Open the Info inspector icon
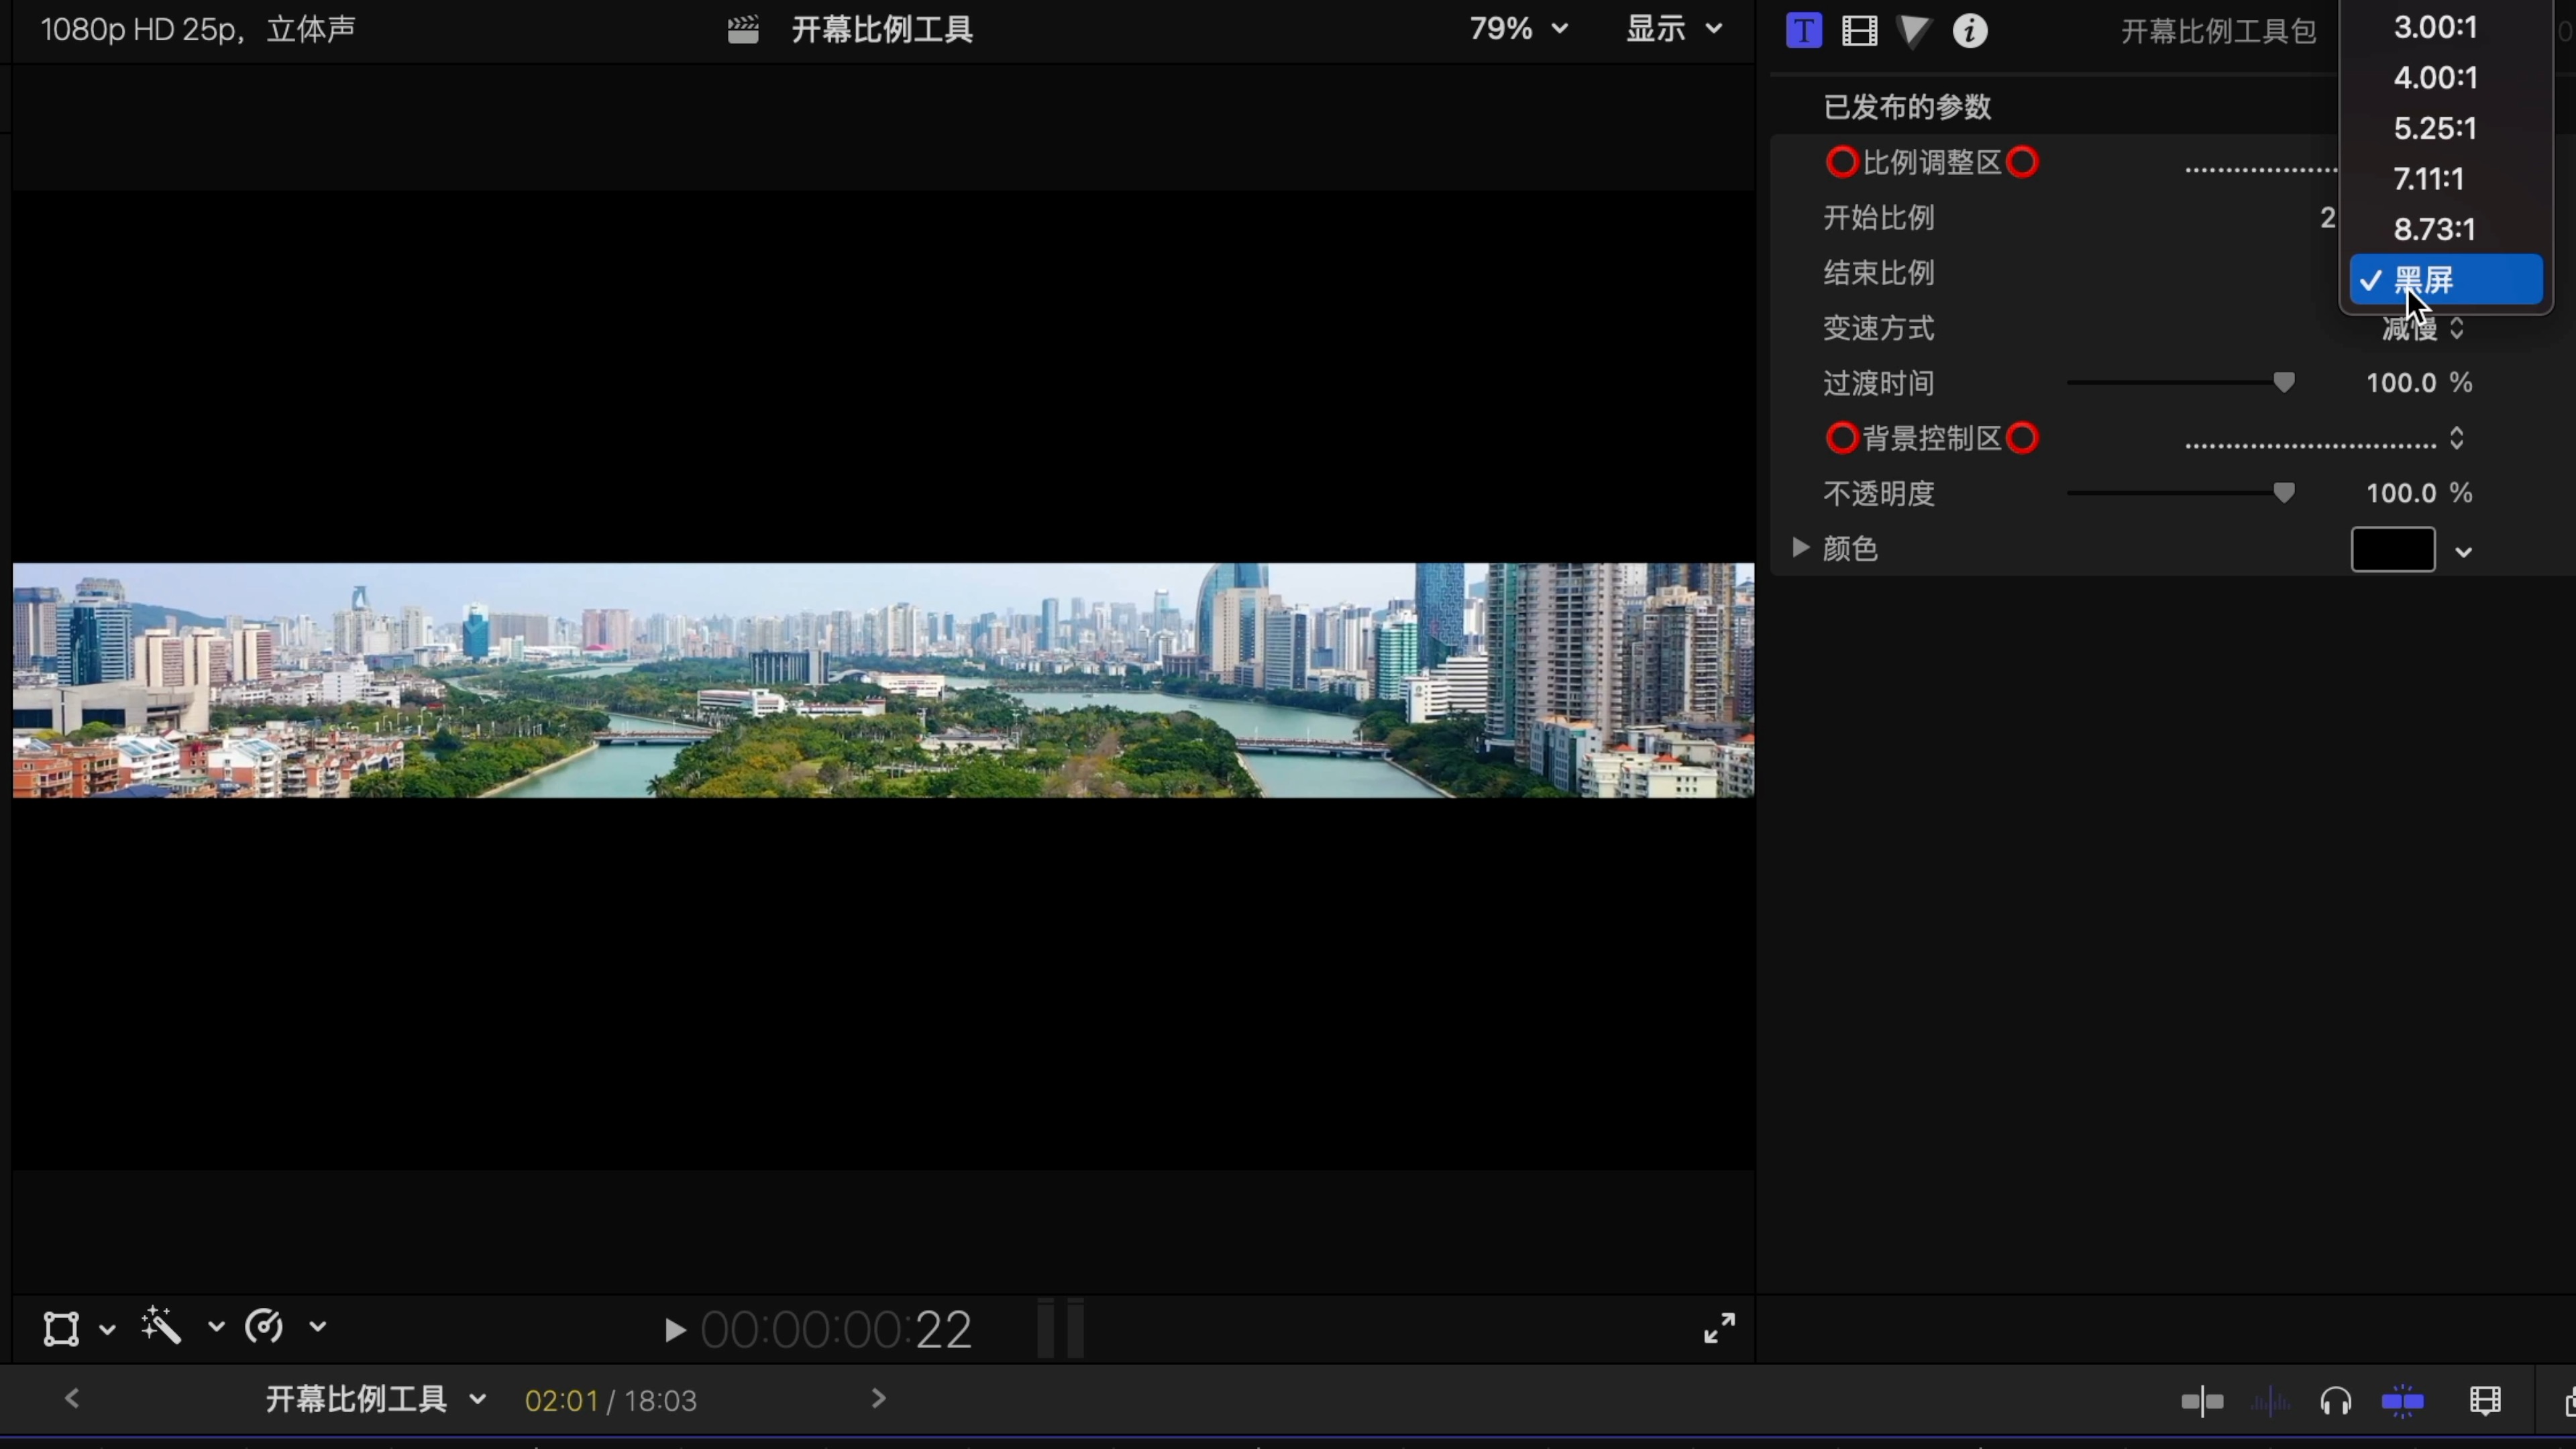Screen dimensions: 2576x1449 pyautogui.click(x=1970, y=31)
